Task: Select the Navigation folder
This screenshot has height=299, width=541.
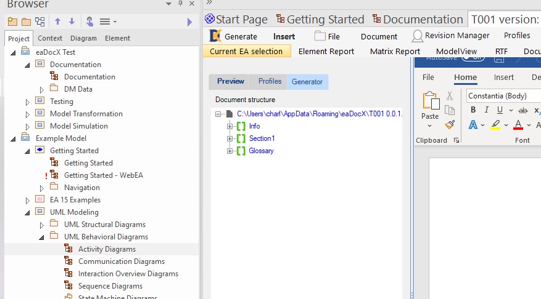Action: coord(82,188)
